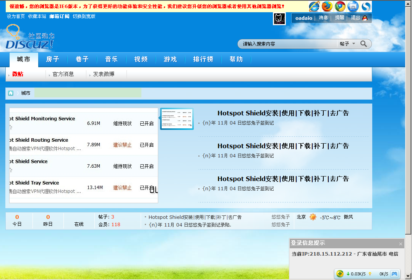This screenshot has height=280, width=412.
Task: Click the search magnifier icon
Action: [364, 44]
